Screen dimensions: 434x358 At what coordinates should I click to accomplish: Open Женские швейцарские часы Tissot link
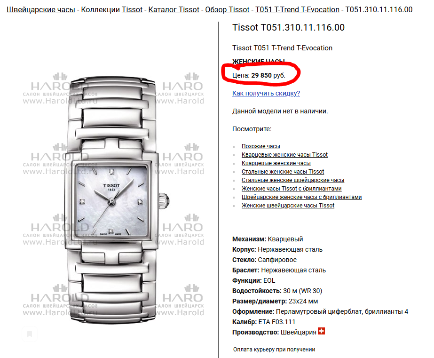[288, 206]
